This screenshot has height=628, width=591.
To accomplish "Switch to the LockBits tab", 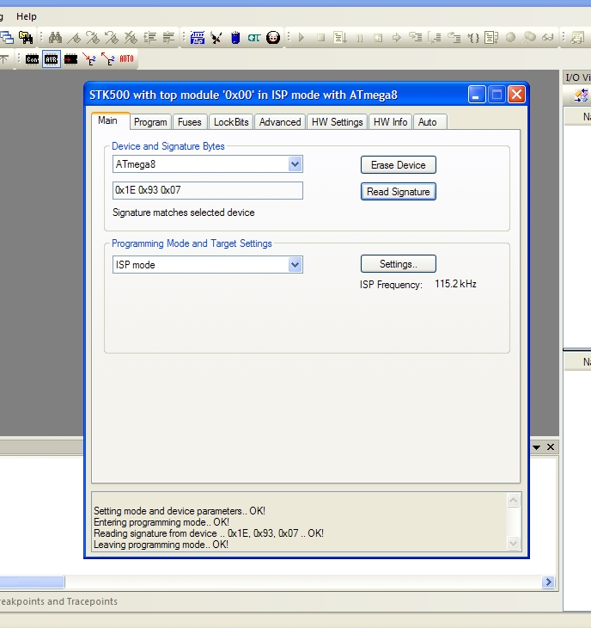I will (x=231, y=122).
